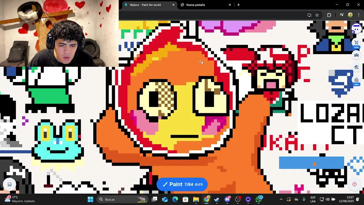Open notifications bell icon
Screen dimensions: 364x205
tap(358, 199)
